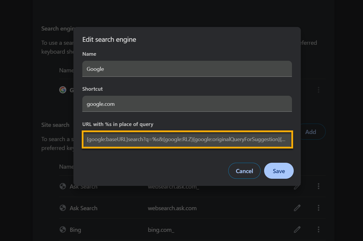363x241 pixels.
Task: Click the Google logo icon in the list
Action: point(62,90)
